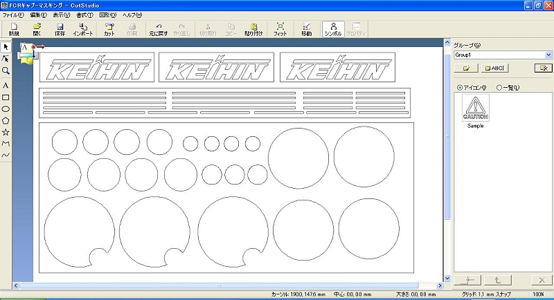Fit view using フィット icon
The image size is (554, 300).
point(280,29)
